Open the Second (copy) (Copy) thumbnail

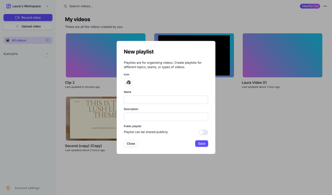click(x=91, y=119)
